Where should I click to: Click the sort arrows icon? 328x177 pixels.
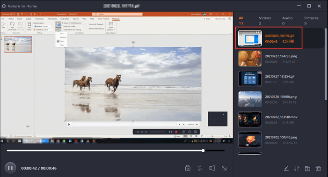[297, 169]
